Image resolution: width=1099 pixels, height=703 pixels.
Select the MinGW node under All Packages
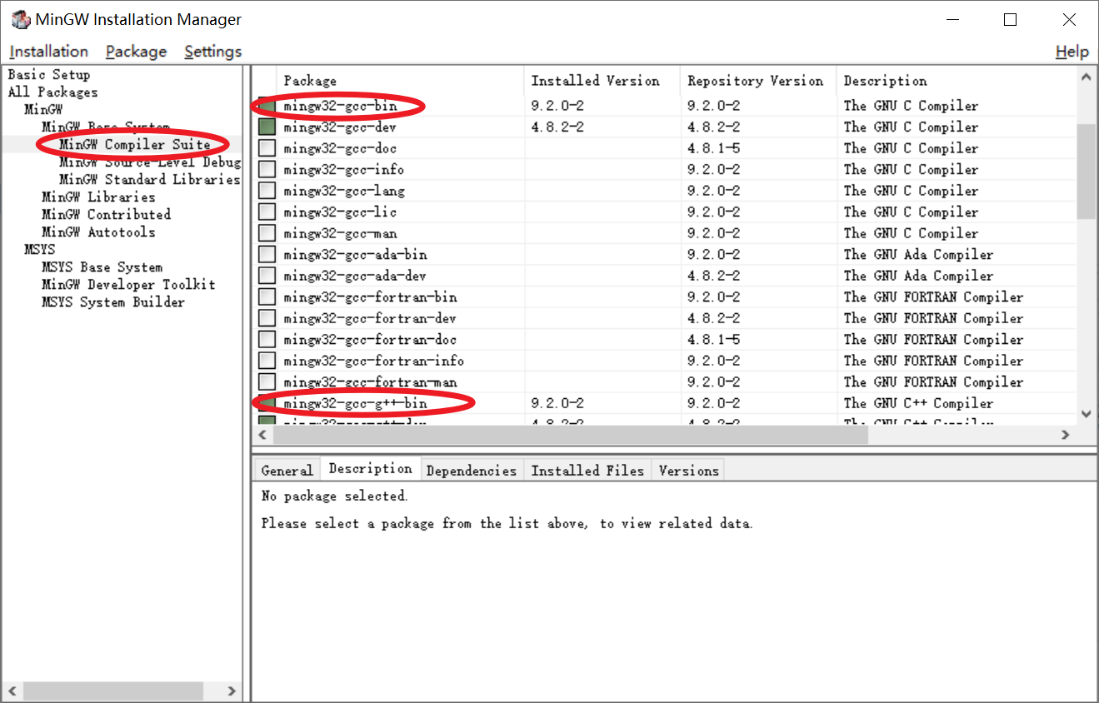click(x=43, y=110)
